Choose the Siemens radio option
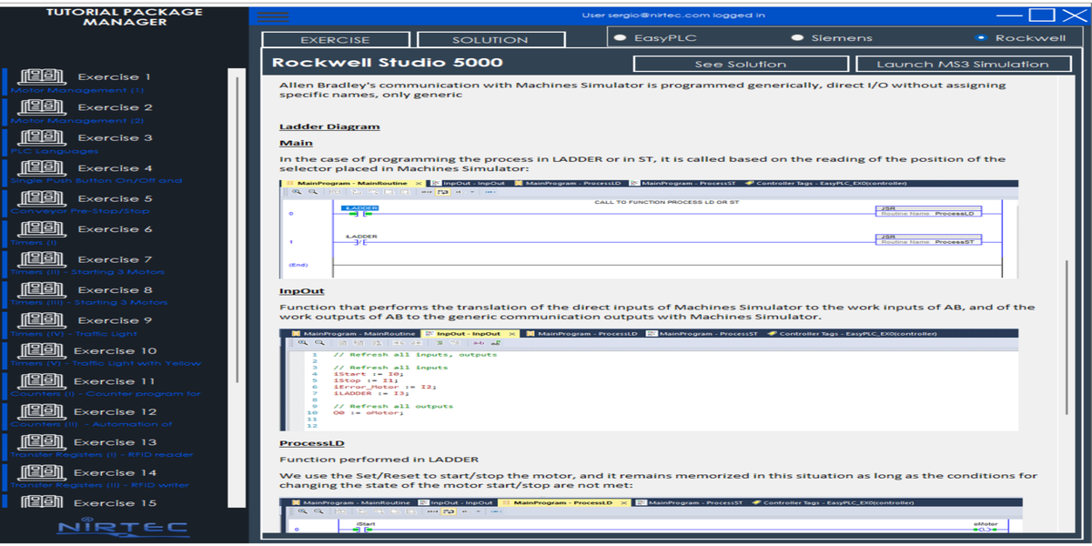Image resolution: width=1092 pixels, height=546 pixels. (x=798, y=38)
